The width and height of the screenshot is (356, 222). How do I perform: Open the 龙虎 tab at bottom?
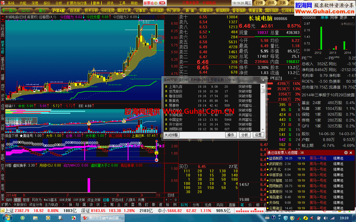pyautogui.click(x=208, y=205)
